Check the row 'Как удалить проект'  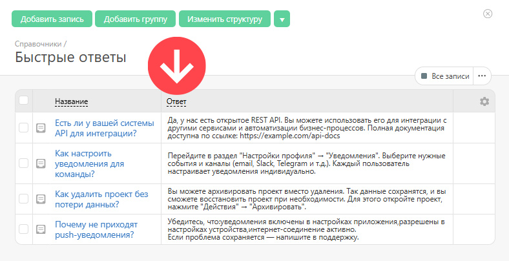pyautogui.click(x=23, y=198)
